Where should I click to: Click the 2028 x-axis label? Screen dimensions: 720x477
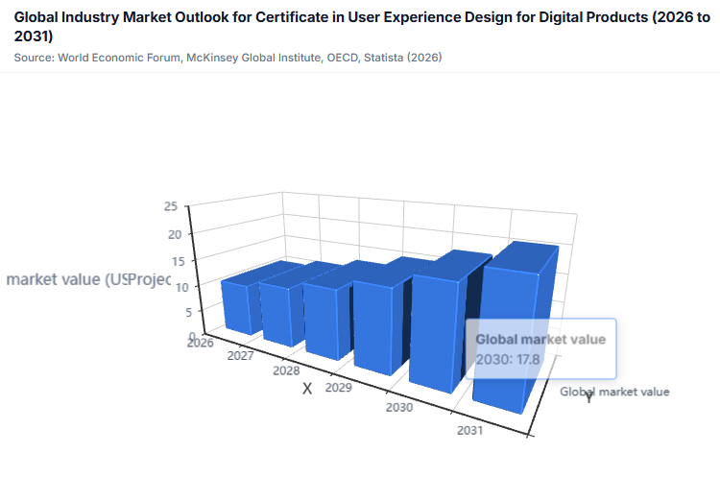286,370
